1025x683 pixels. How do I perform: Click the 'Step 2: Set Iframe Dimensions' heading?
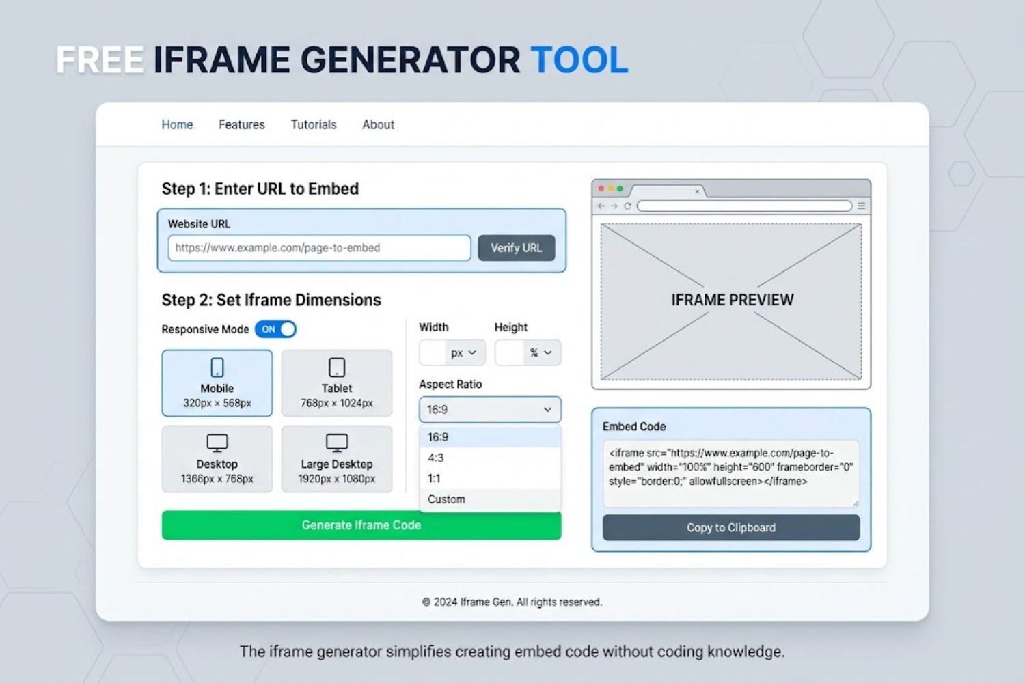click(x=271, y=300)
